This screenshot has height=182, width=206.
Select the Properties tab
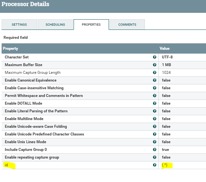click(91, 25)
